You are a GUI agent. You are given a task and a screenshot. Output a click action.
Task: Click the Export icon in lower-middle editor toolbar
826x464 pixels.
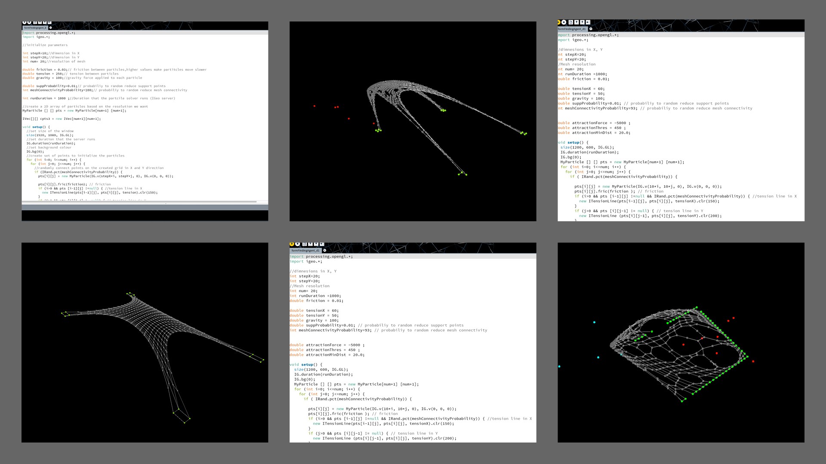click(x=322, y=244)
